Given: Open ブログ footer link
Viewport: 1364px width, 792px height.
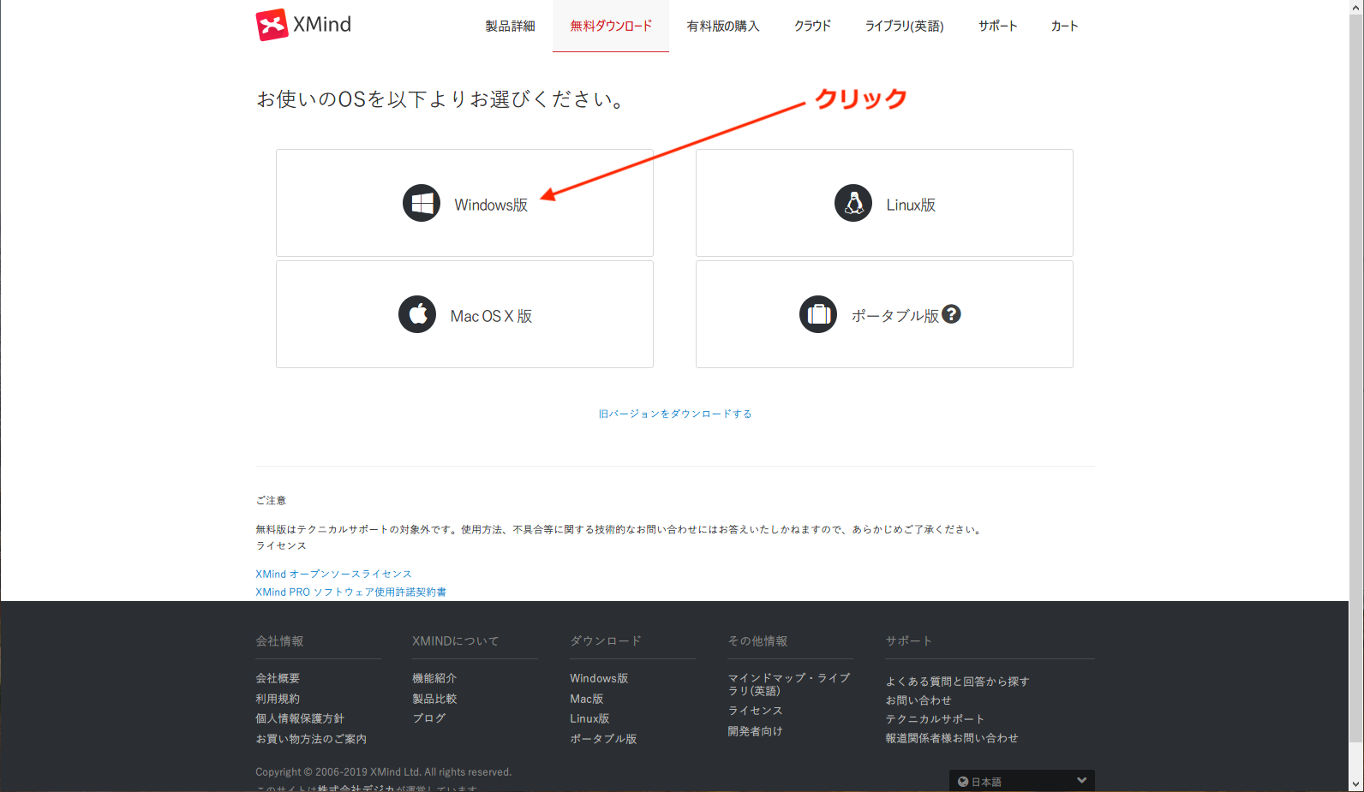Looking at the screenshot, I should [x=429, y=718].
